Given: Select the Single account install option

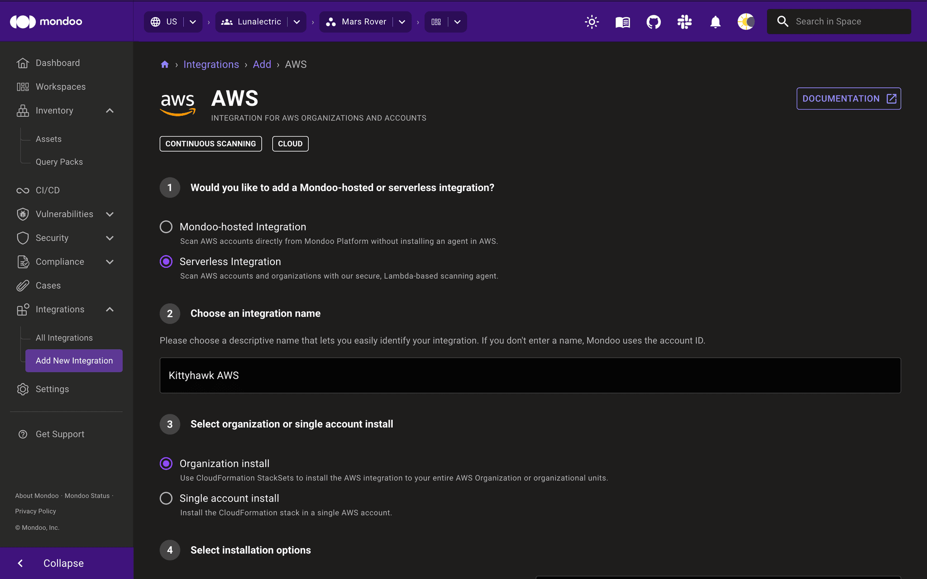Looking at the screenshot, I should click(166, 498).
